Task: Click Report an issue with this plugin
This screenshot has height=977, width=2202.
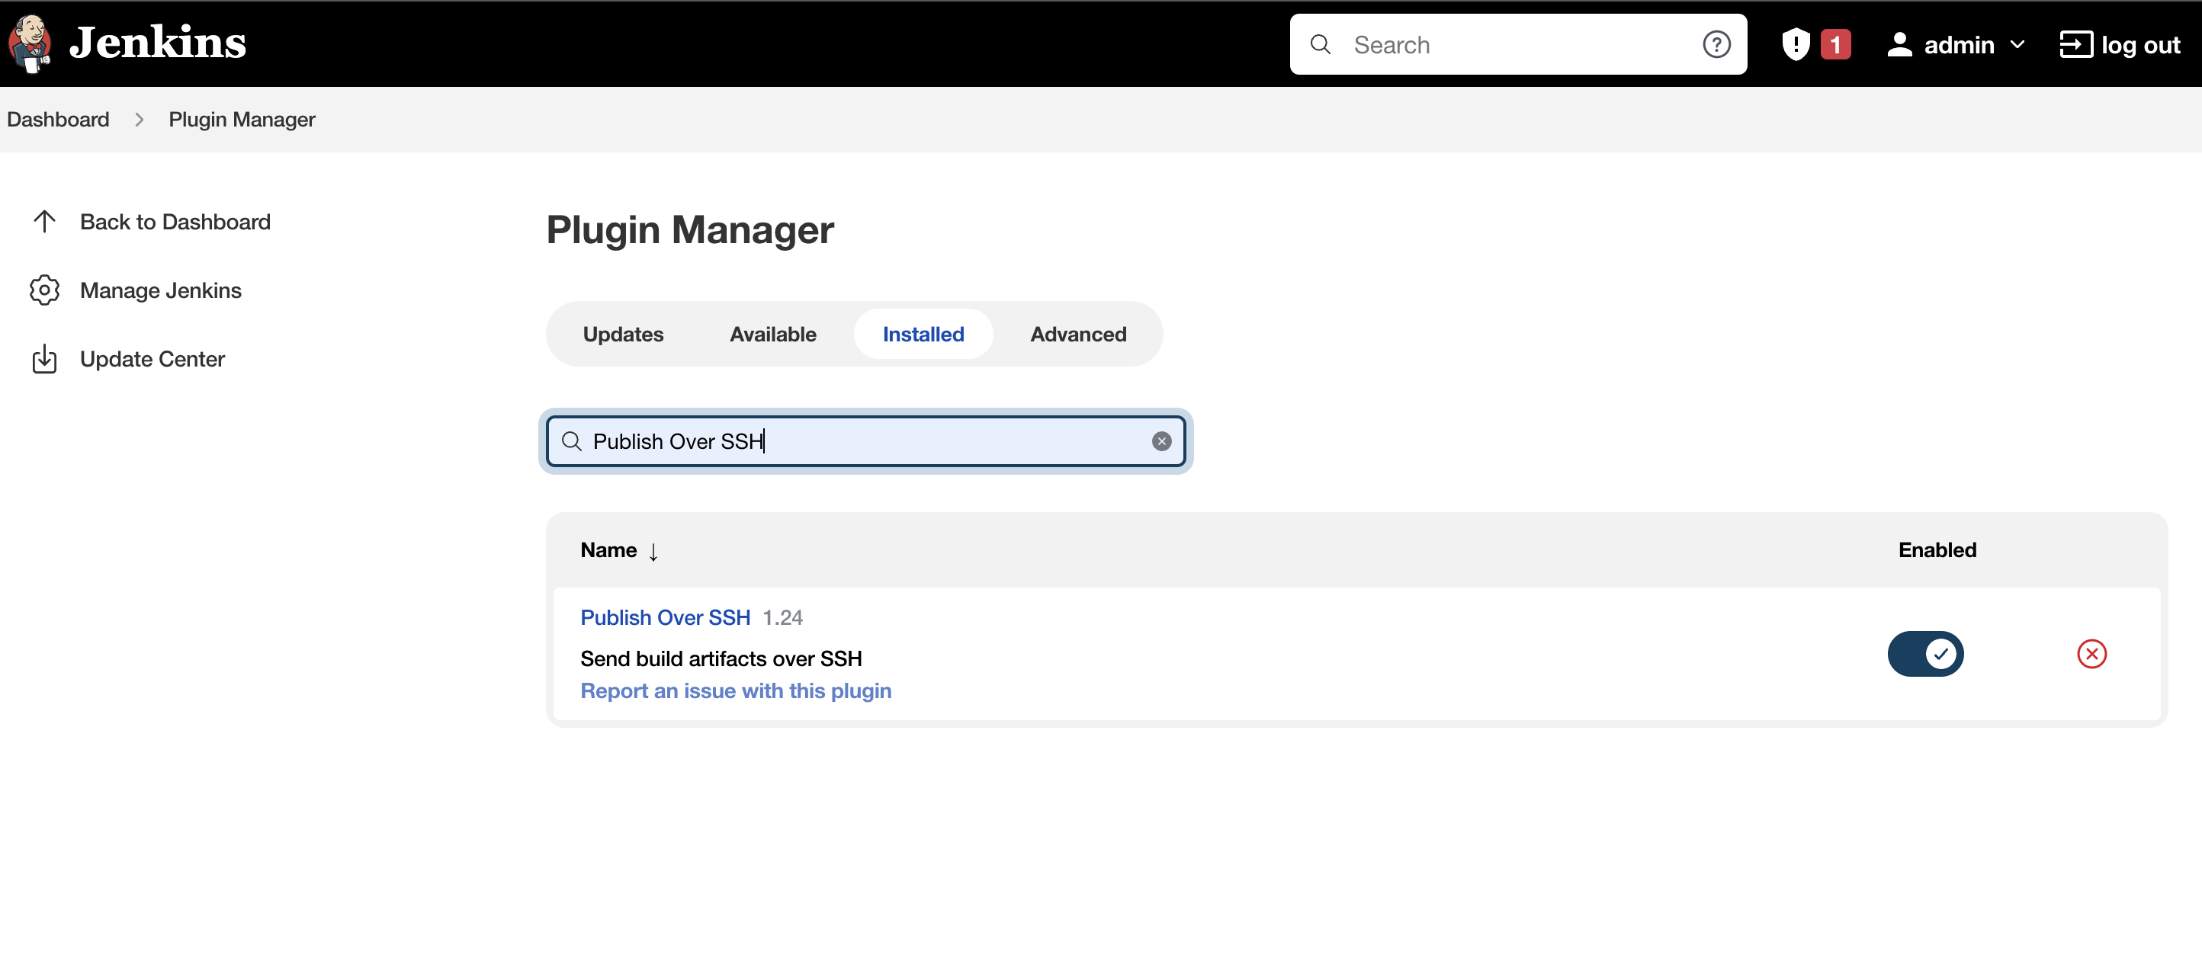Action: coord(735,691)
